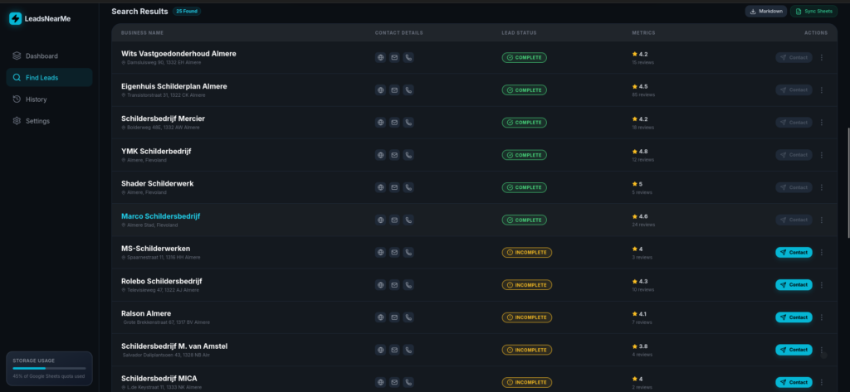
Task: Click email icon for Rolebo Schildersbedrijf
Action: [x=394, y=285]
